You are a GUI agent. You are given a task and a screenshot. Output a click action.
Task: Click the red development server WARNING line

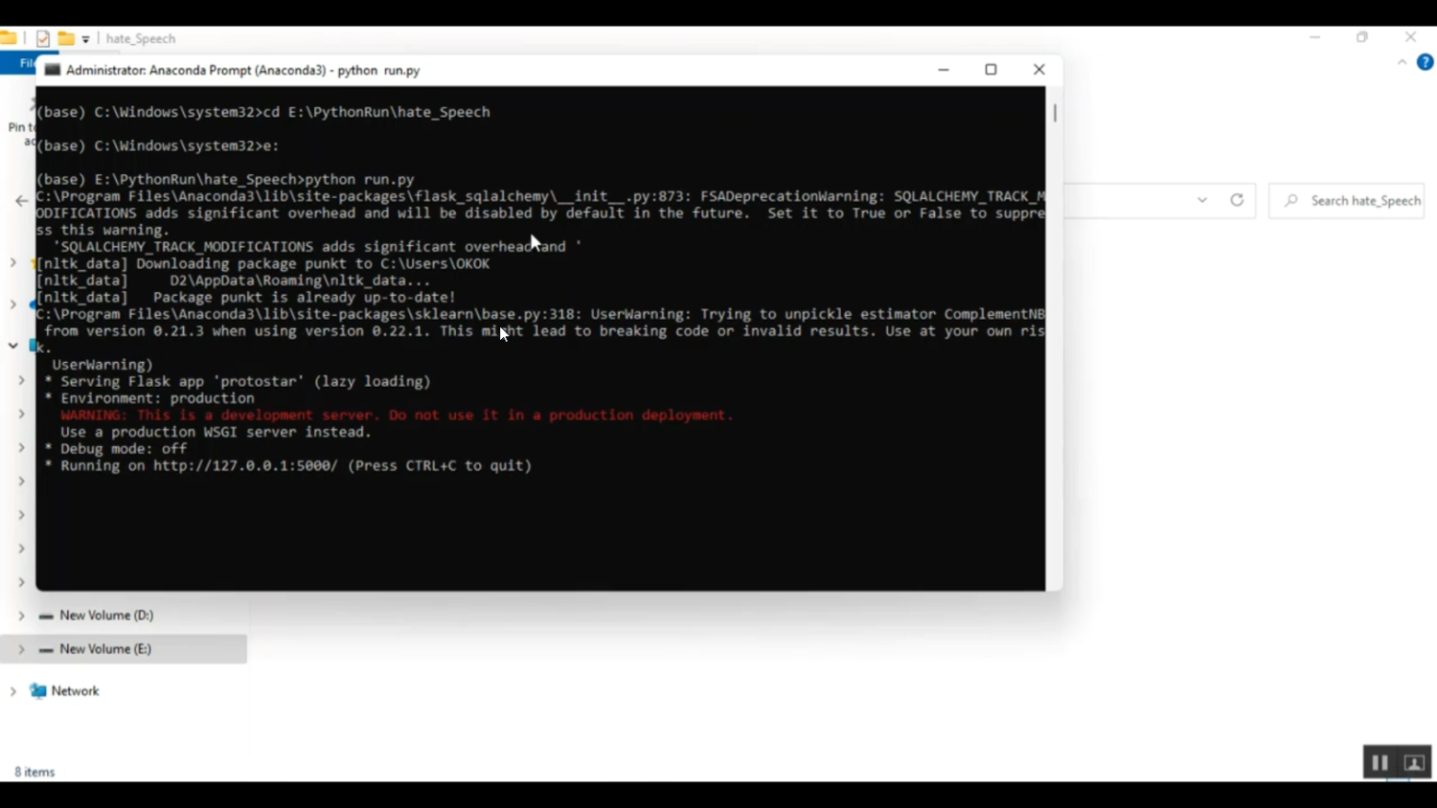coord(397,415)
